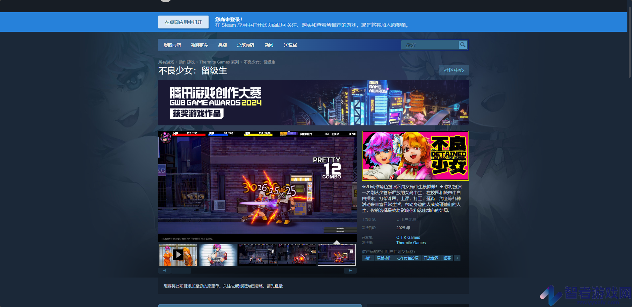Click the search magnifier icon
This screenshot has height=307, width=632.
463,45
